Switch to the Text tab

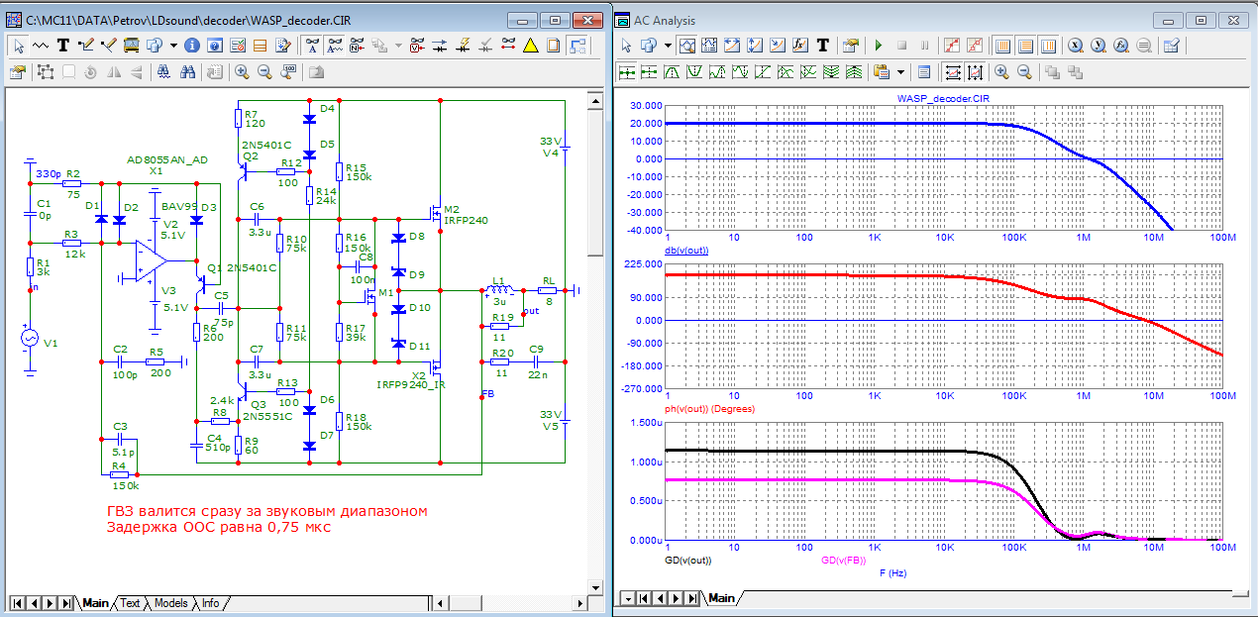130,603
